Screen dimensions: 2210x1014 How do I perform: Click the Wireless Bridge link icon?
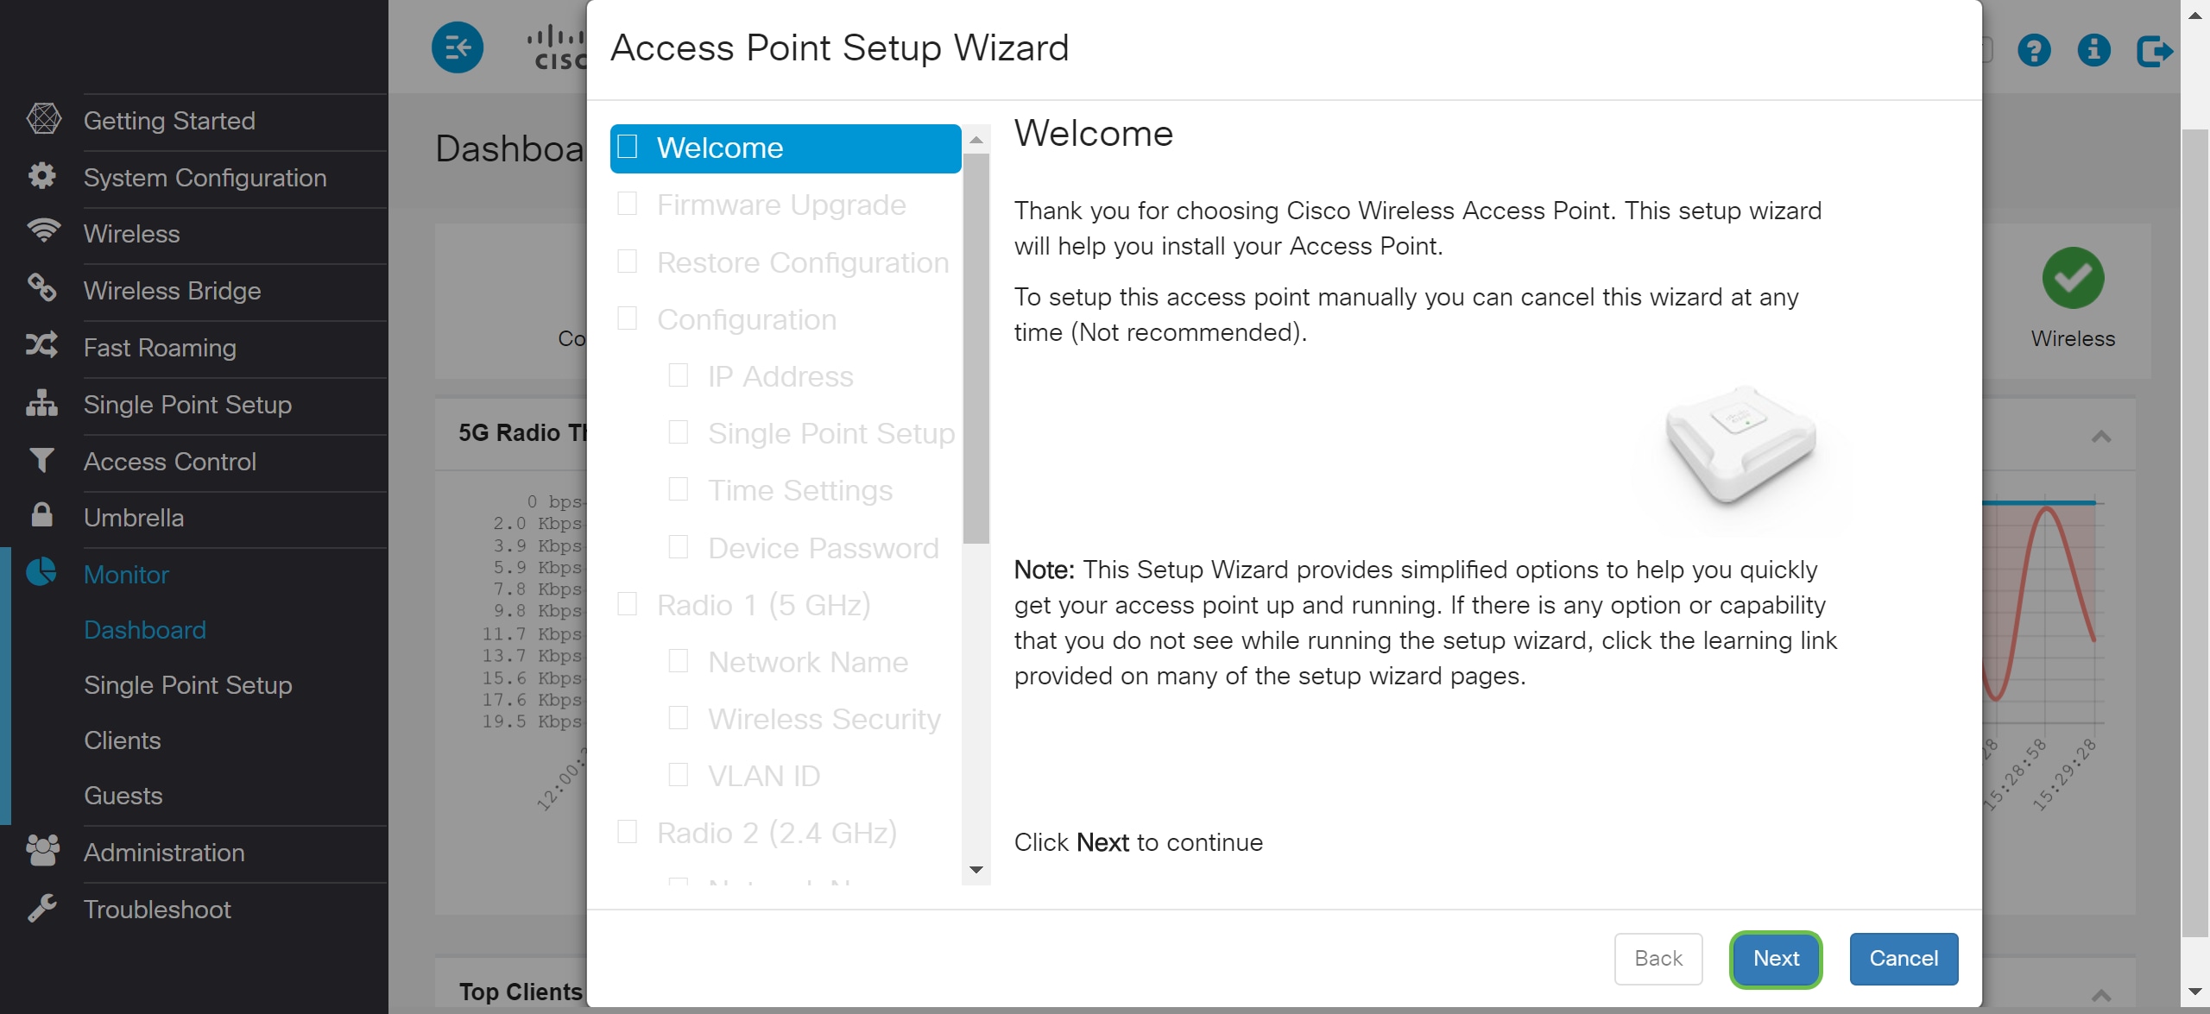click(x=41, y=289)
